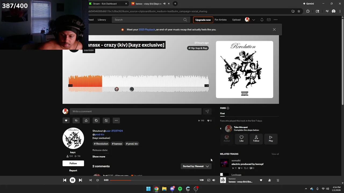Open the # Hip-hop & Rap tag
Screen dimensions: 344x193
(x=198, y=48)
